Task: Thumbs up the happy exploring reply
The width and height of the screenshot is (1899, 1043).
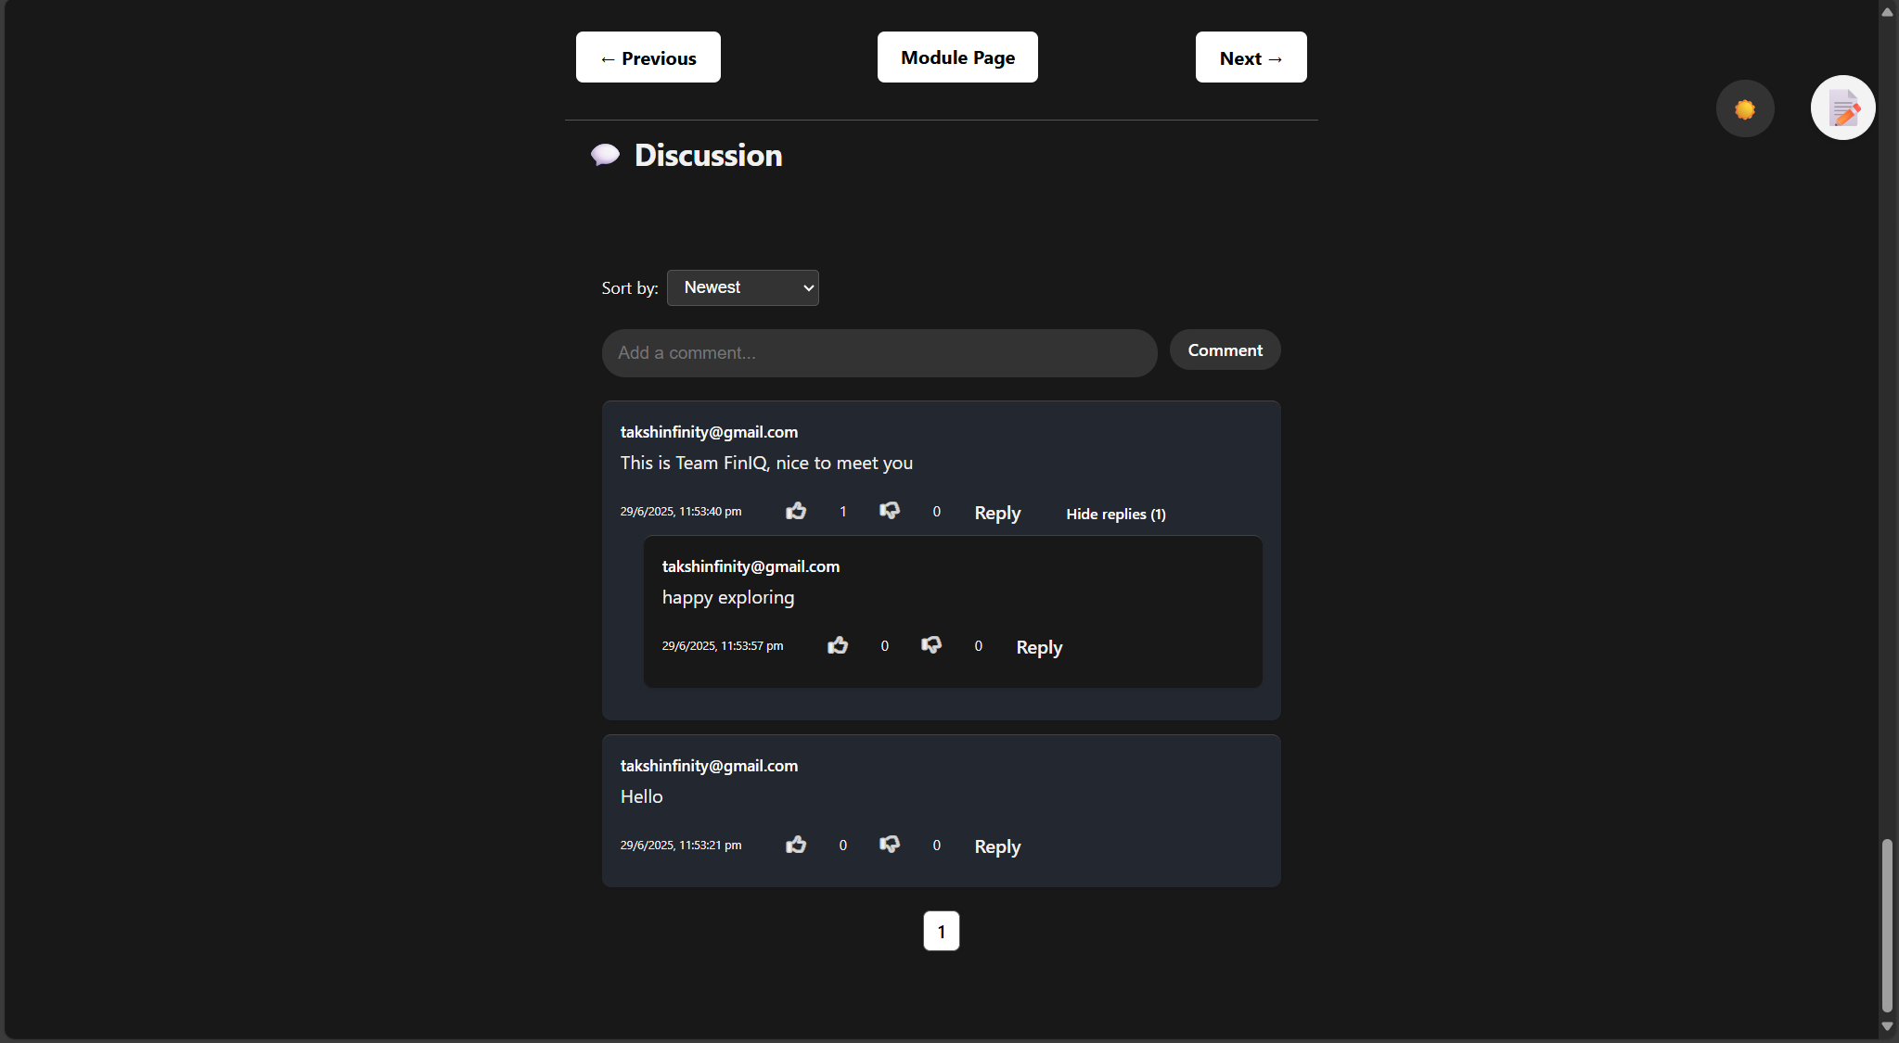Action: click(x=838, y=645)
